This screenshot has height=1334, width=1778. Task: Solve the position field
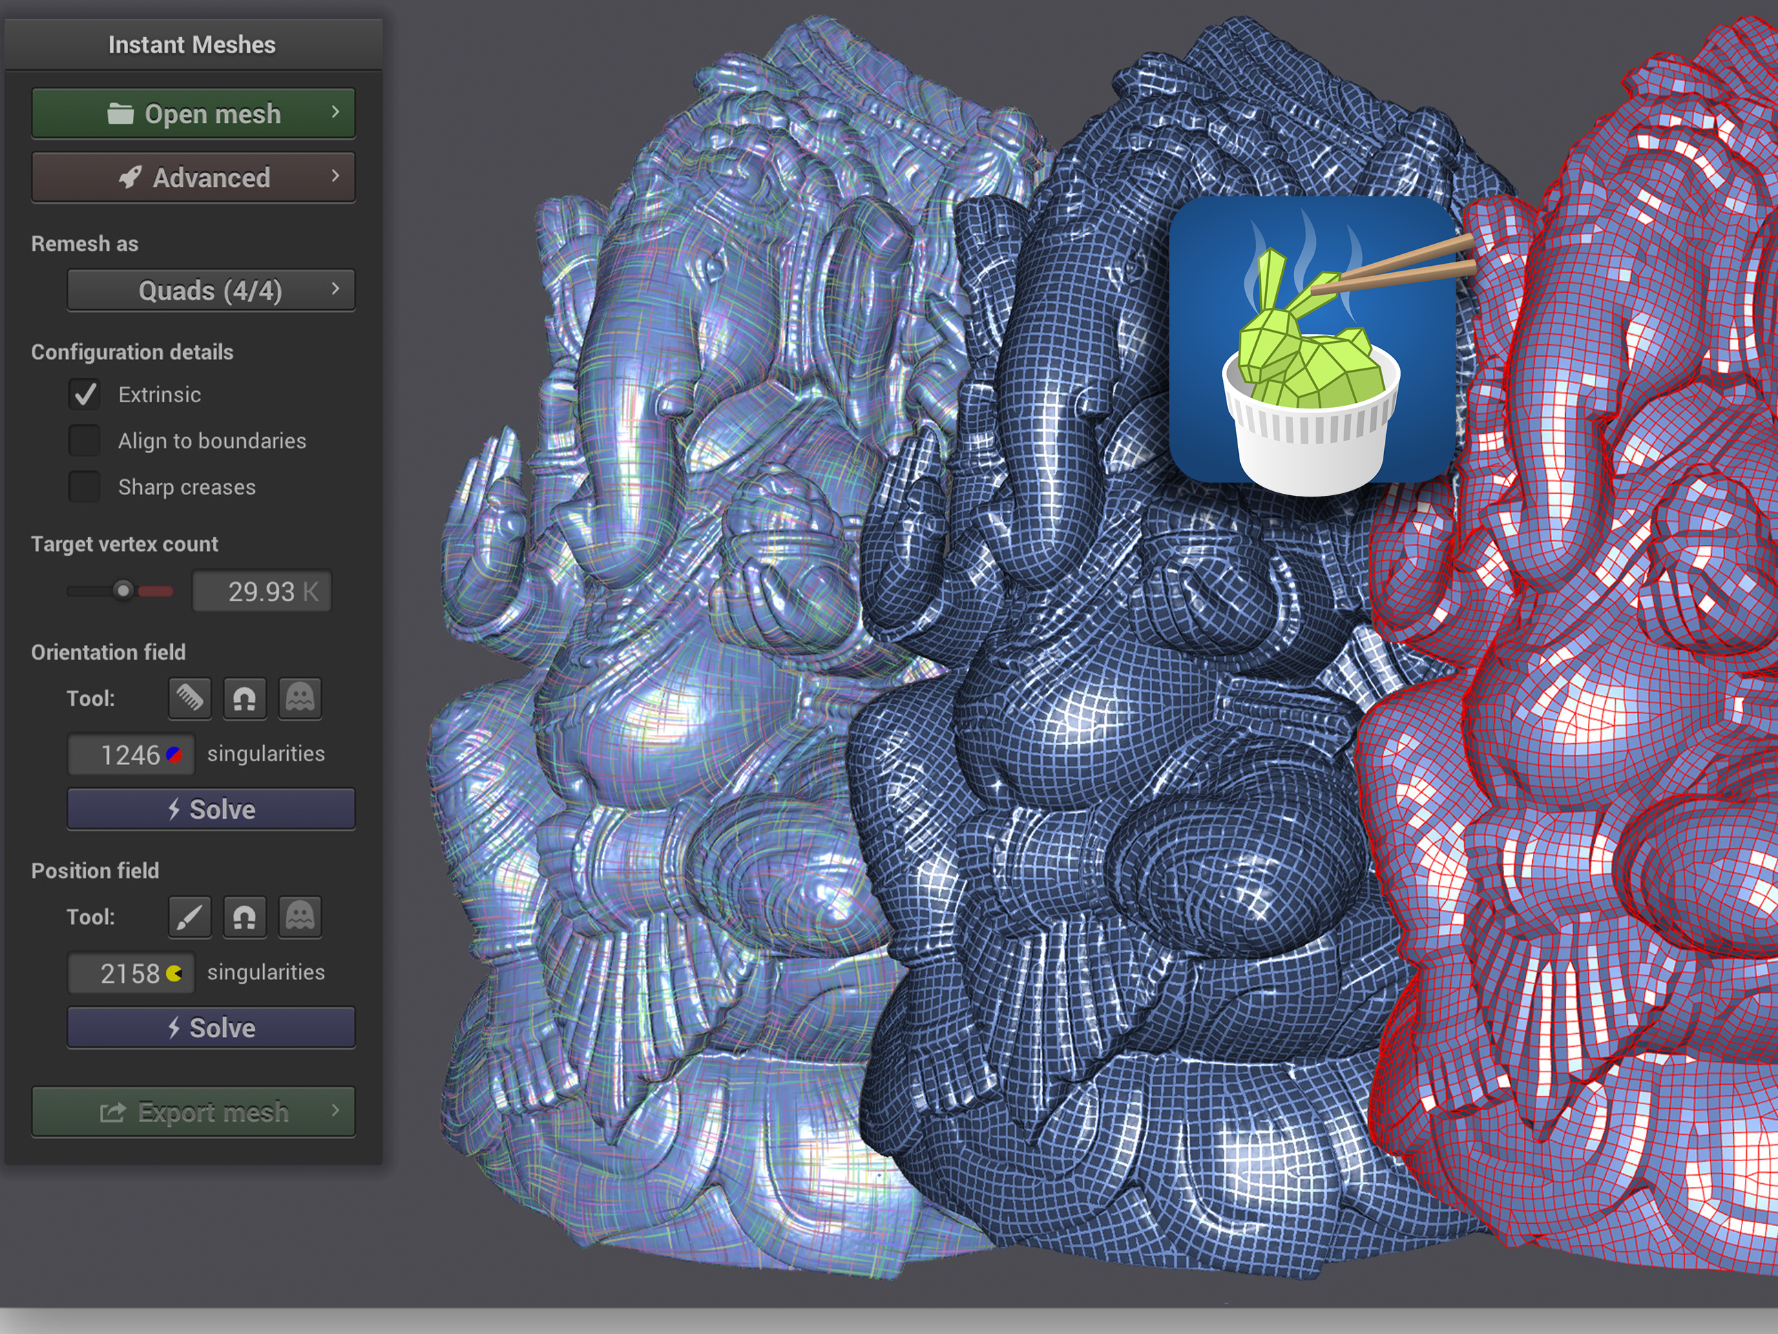[x=211, y=1028]
